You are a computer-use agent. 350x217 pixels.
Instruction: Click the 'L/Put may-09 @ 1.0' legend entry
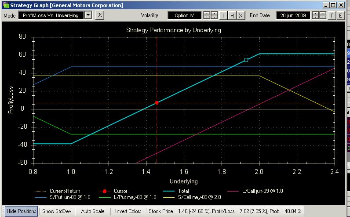pos(128,197)
